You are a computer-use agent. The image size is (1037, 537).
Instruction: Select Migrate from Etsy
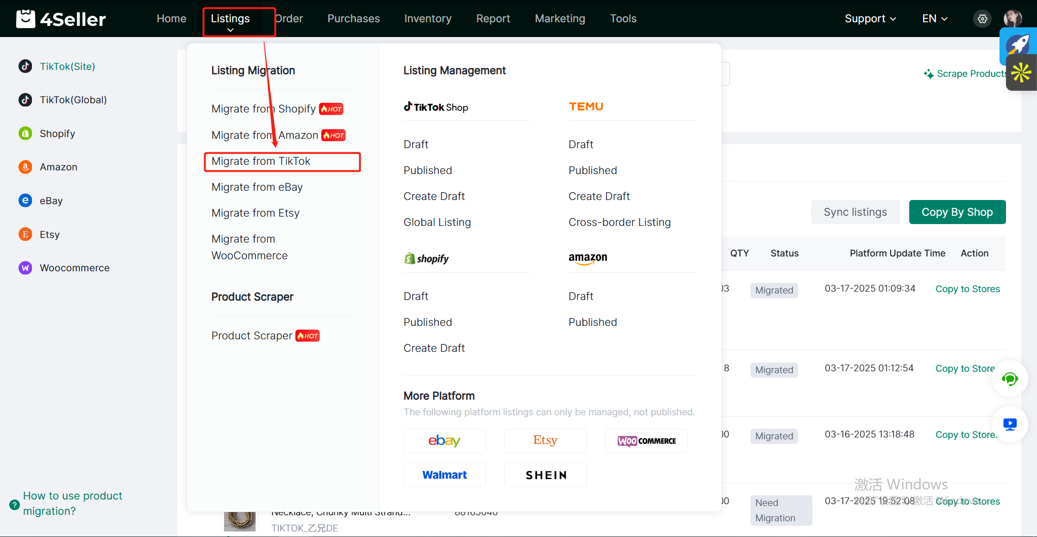pos(255,213)
